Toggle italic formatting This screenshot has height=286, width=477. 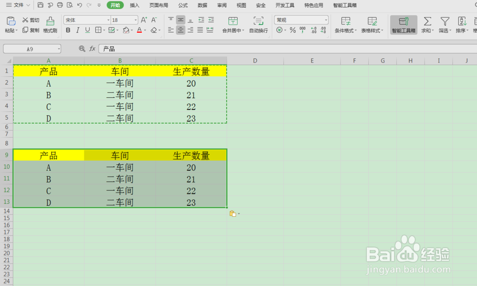pos(78,30)
